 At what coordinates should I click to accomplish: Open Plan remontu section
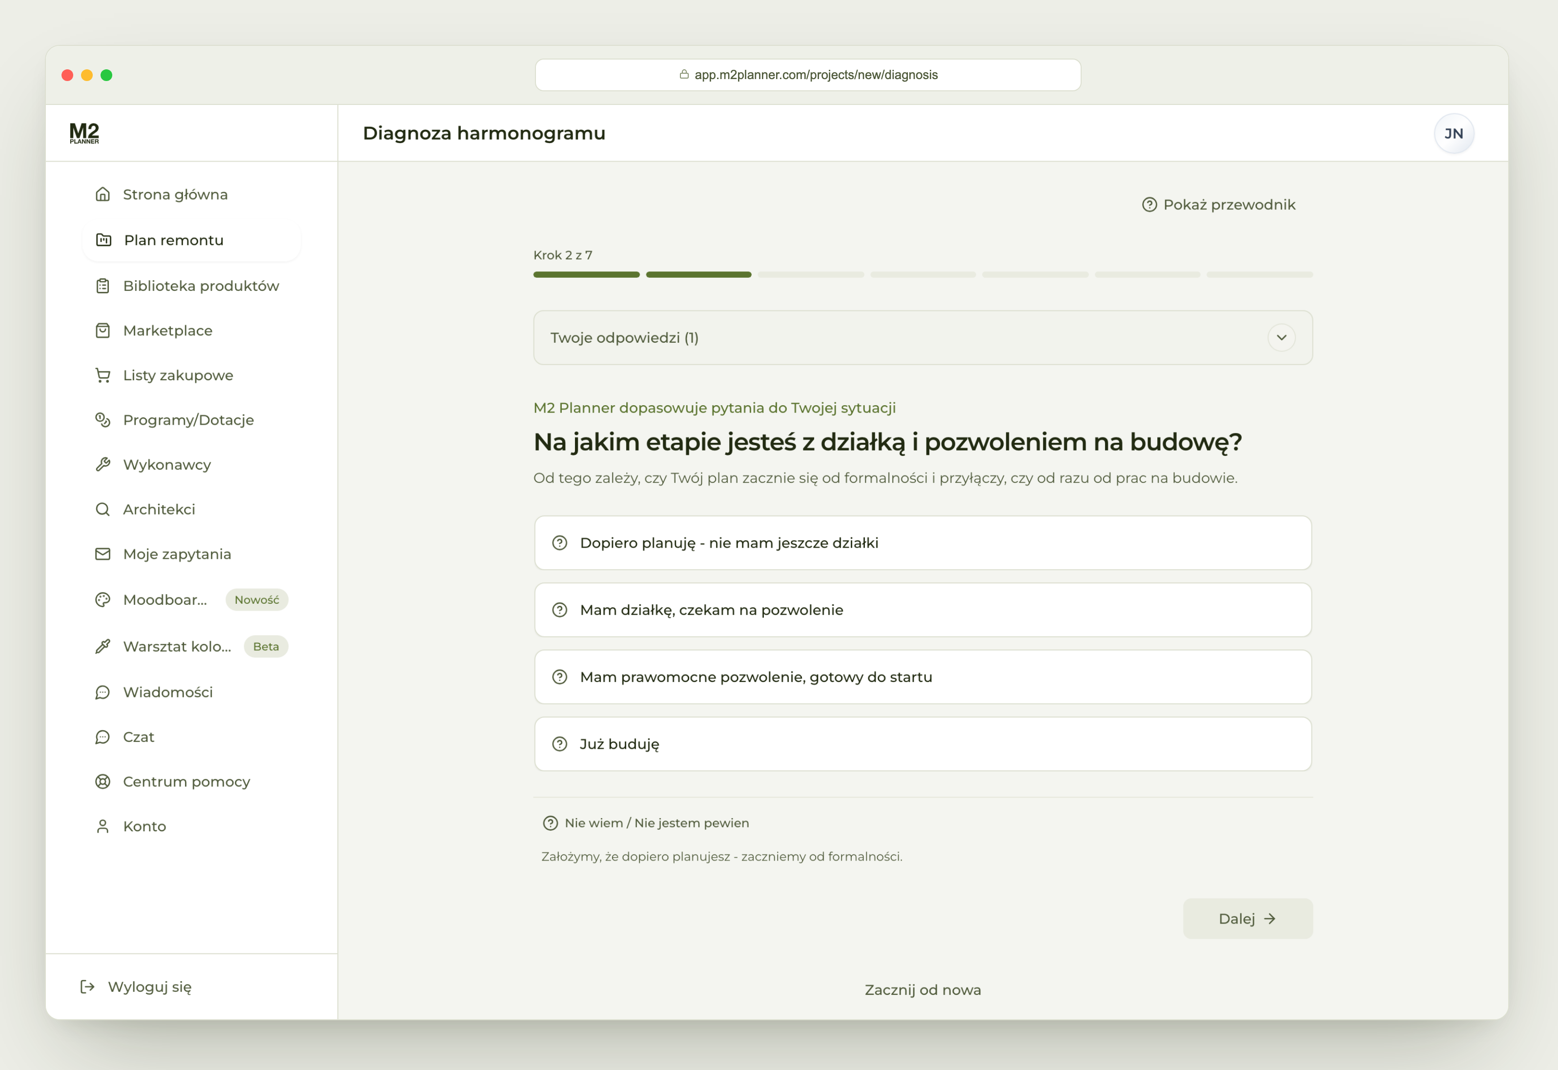[x=192, y=240]
